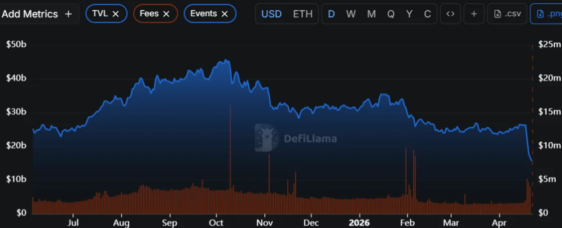Select the cumulative (C) interval
Screen dimensions: 562x228
tap(427, 14)
